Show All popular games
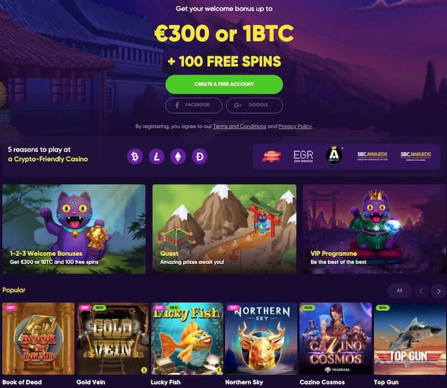Viewport: 447px width, 388px height. (x=400, y=290)
